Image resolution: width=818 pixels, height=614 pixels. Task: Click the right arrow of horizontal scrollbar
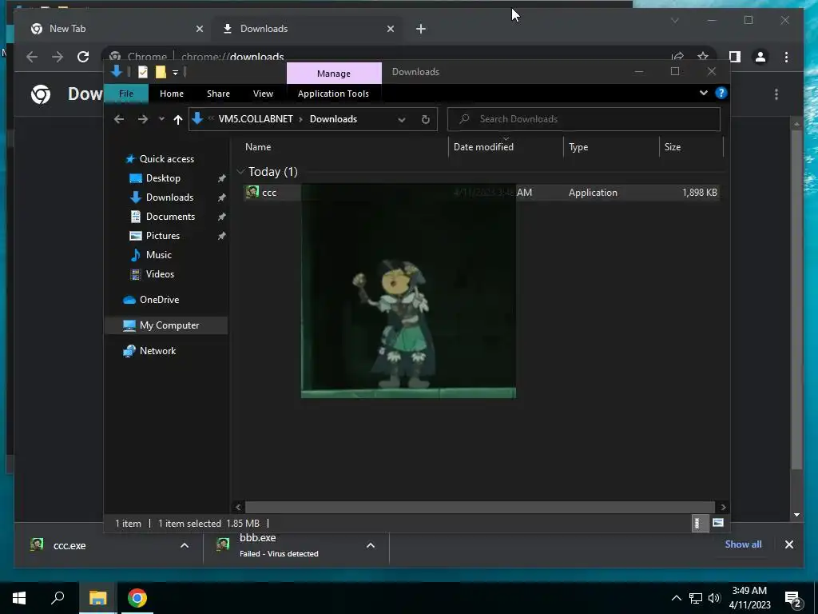(x=723, y=507)
